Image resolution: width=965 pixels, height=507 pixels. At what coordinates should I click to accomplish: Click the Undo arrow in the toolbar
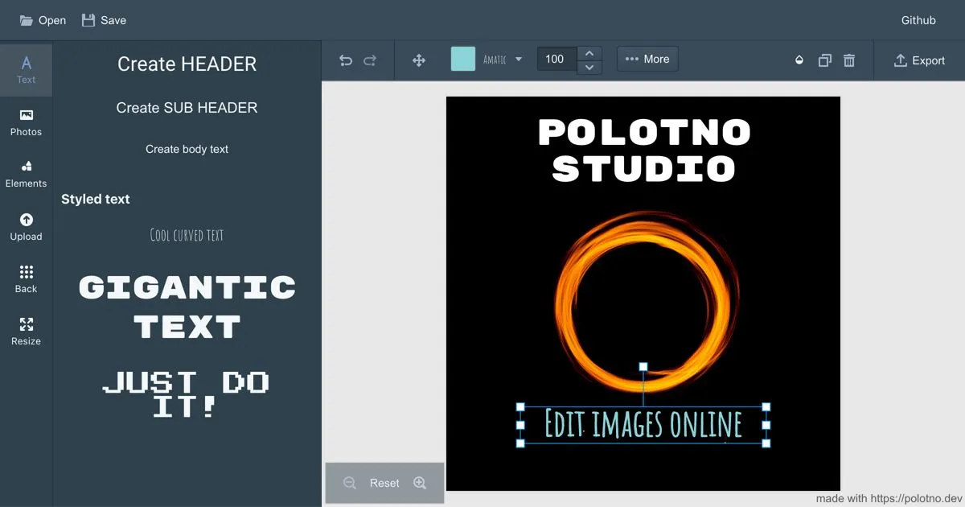345,60
